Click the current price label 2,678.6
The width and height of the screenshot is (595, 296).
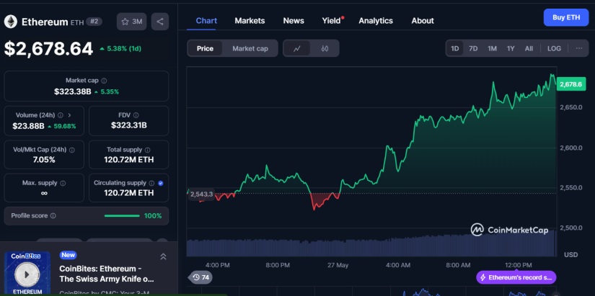point(570,84)
